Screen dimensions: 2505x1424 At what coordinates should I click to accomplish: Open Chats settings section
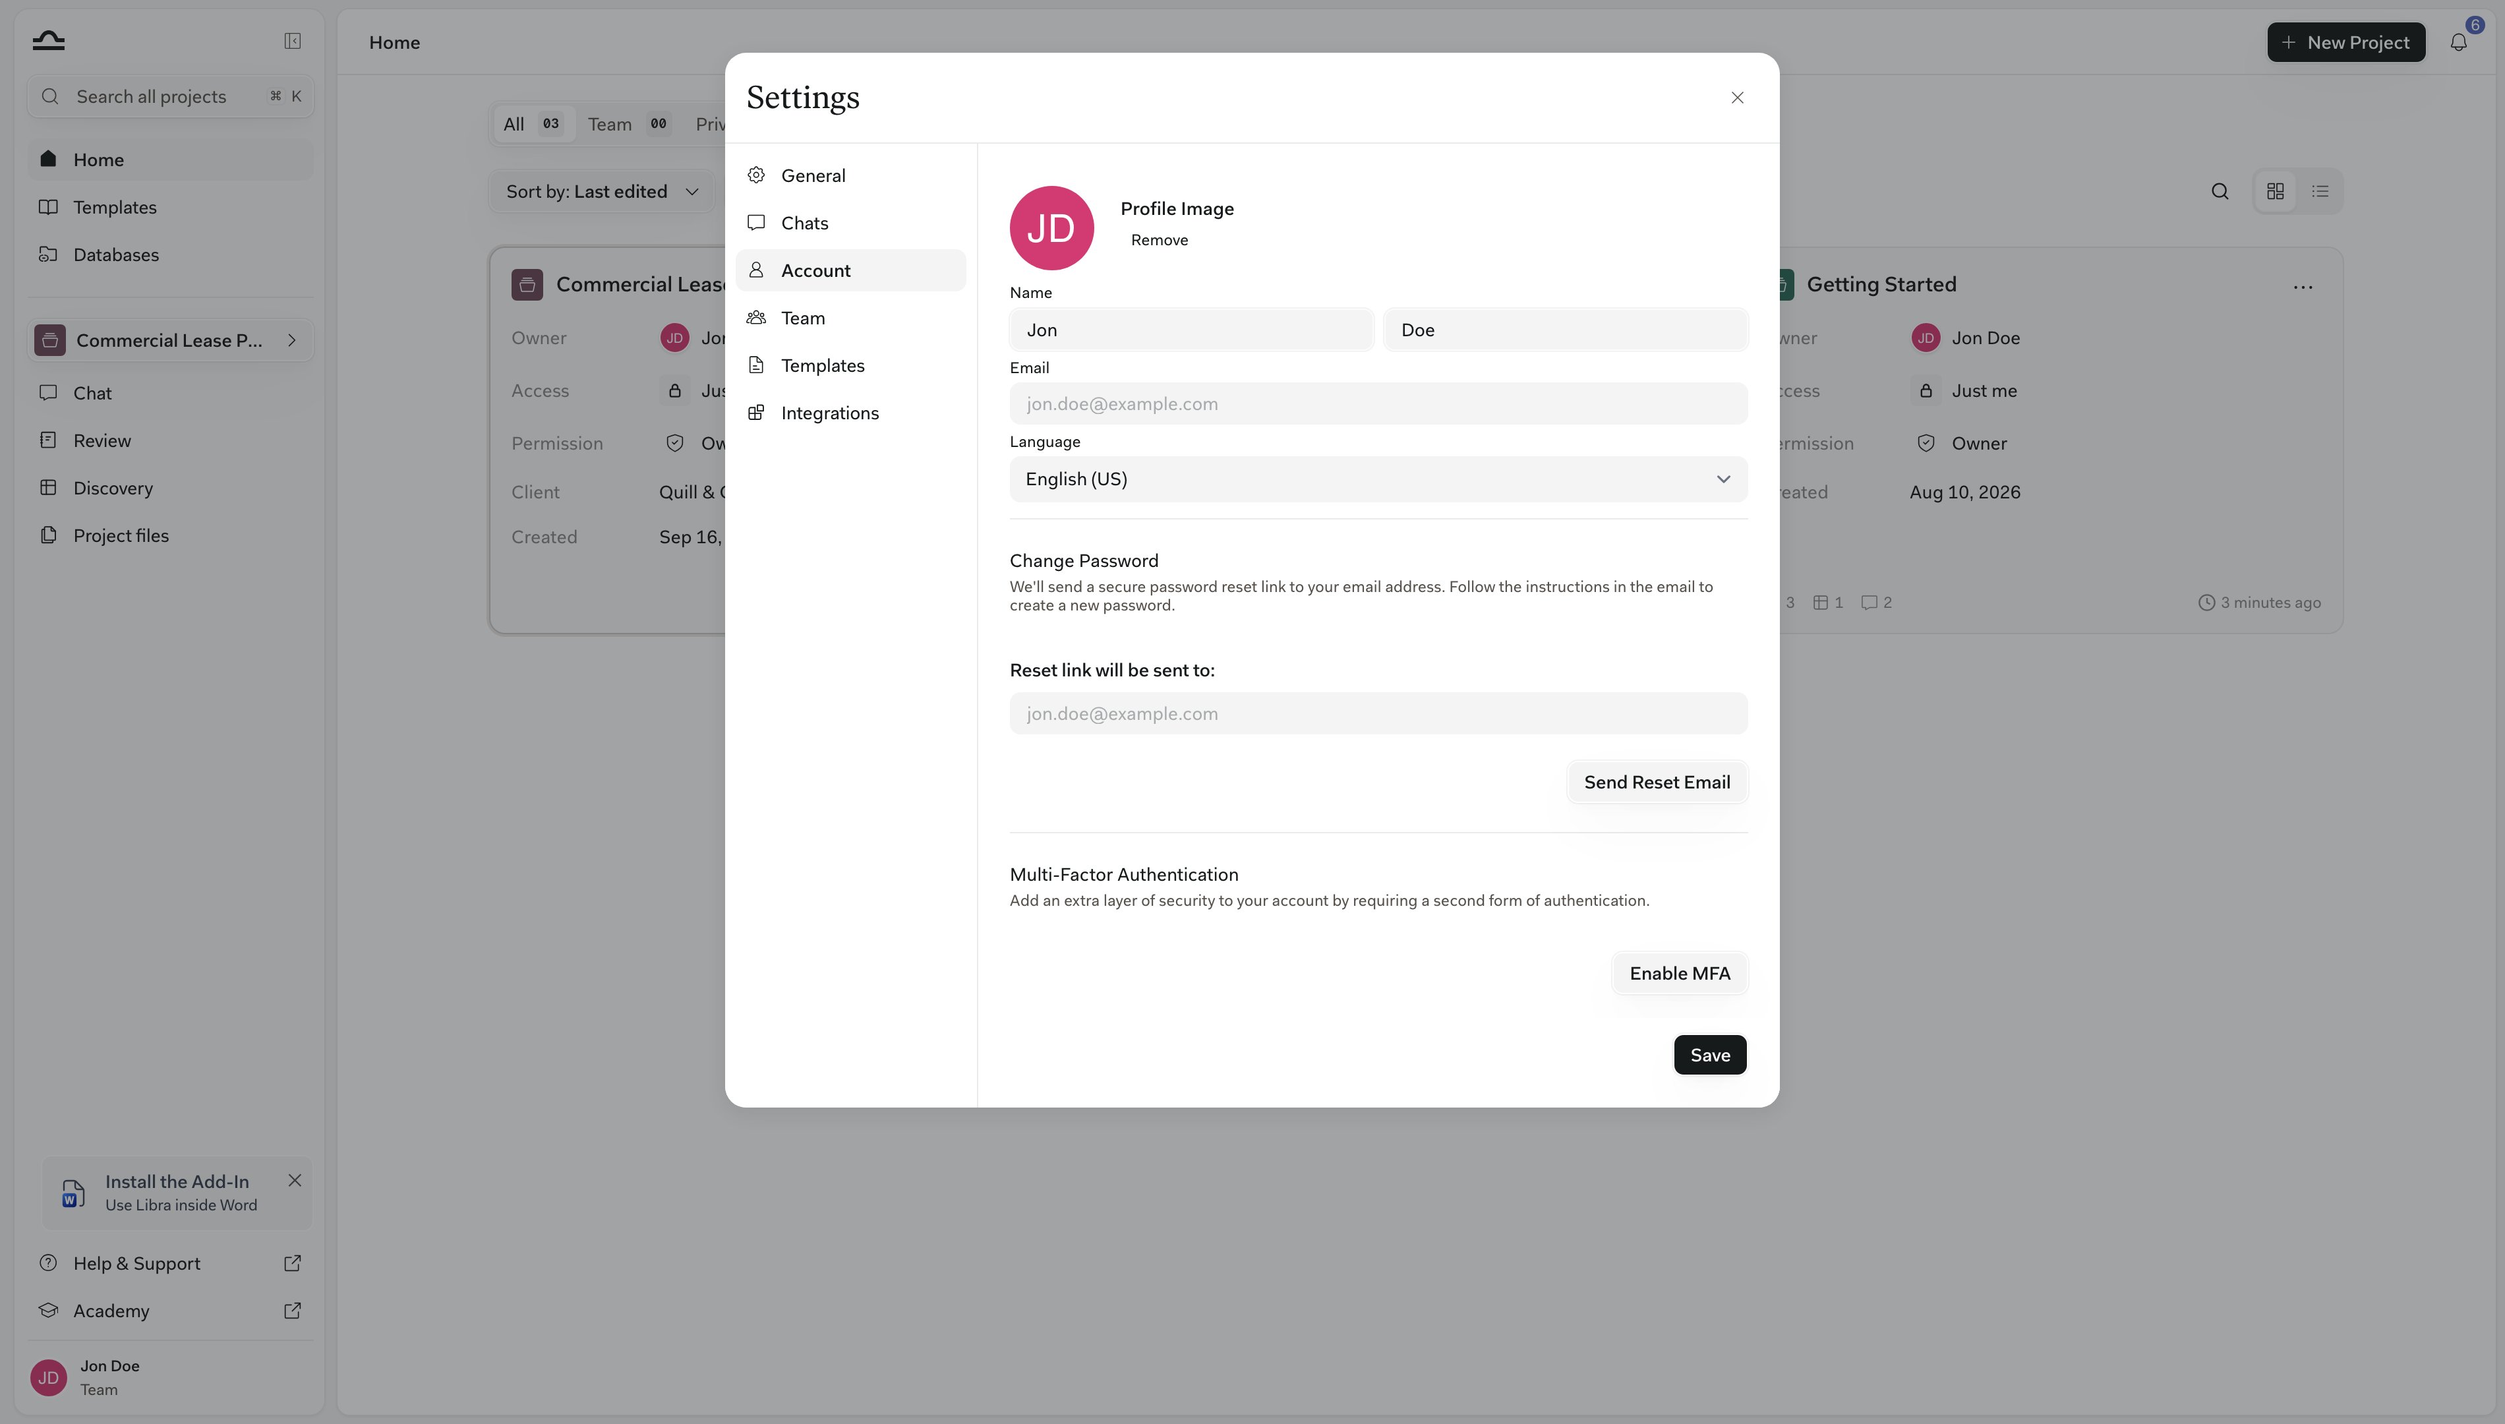(x=850, y=223)
